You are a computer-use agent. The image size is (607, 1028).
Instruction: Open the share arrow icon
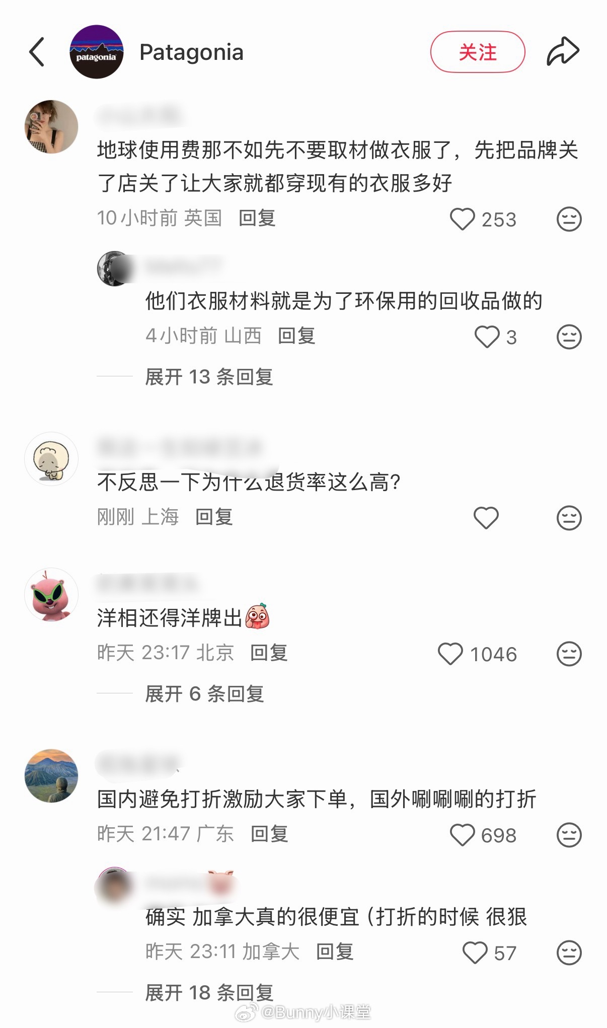(x=563, y=51)
